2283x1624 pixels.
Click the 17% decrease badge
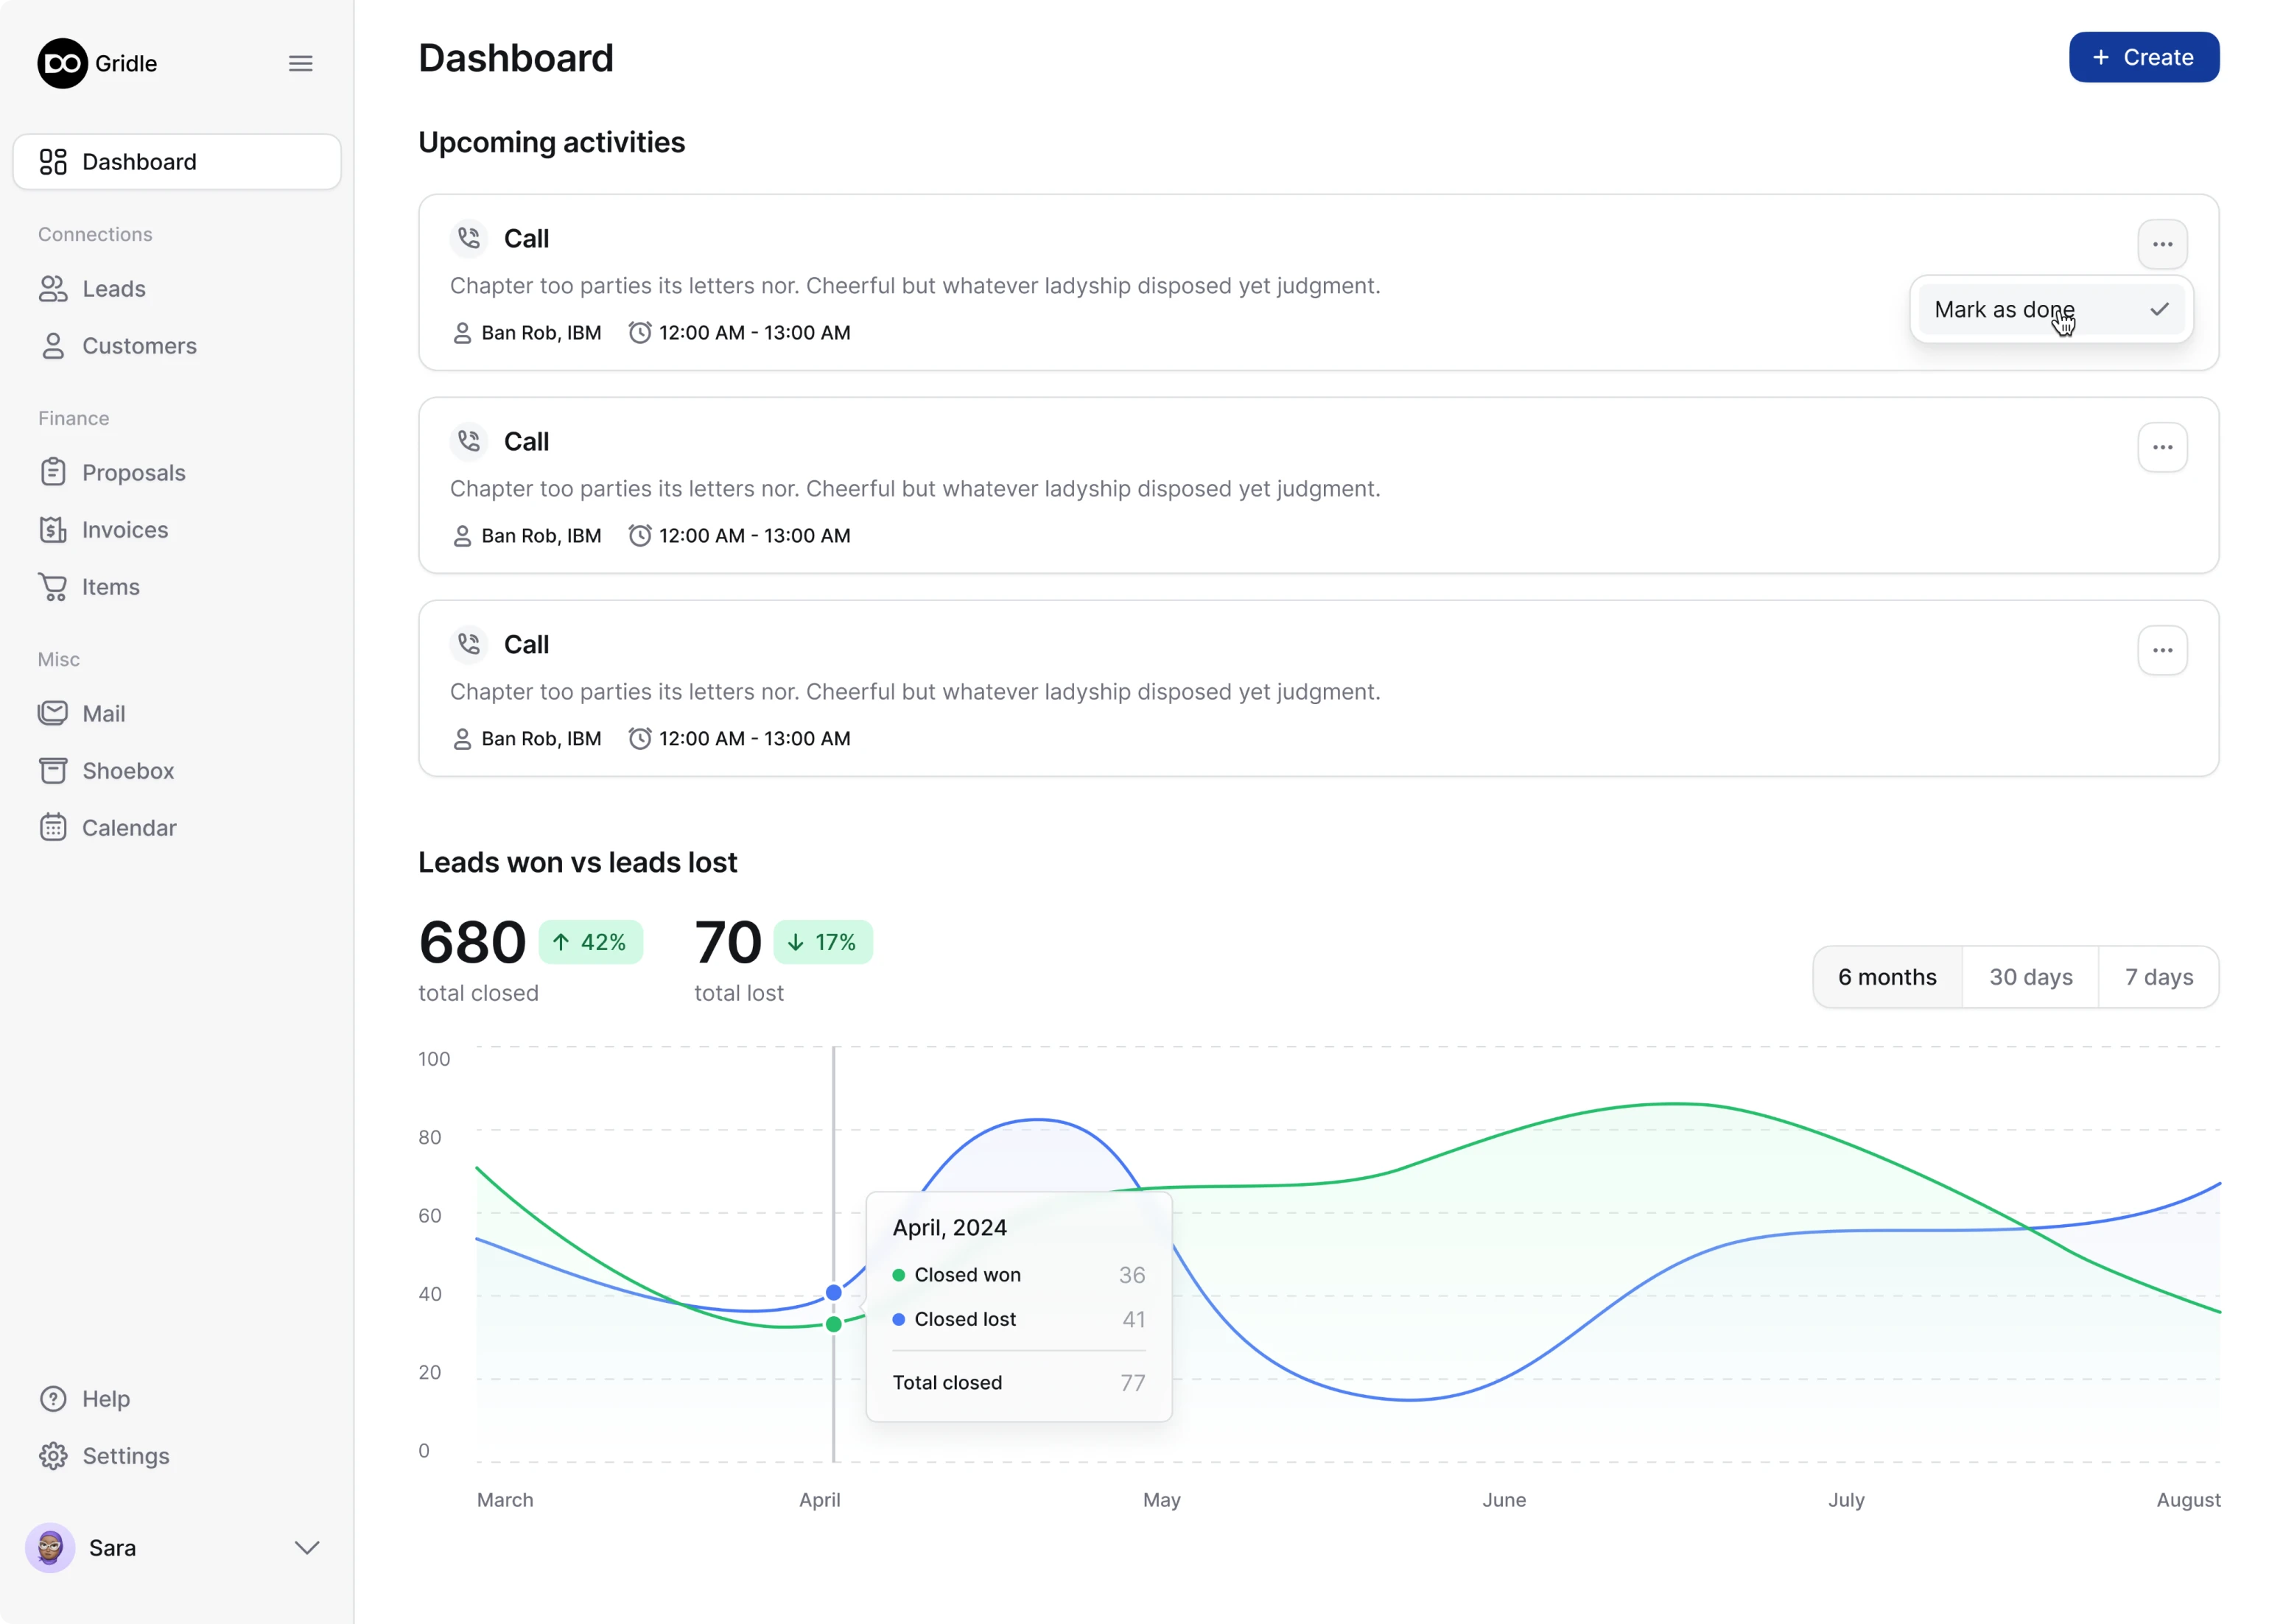pyautogui.click(x=822, y=942)
